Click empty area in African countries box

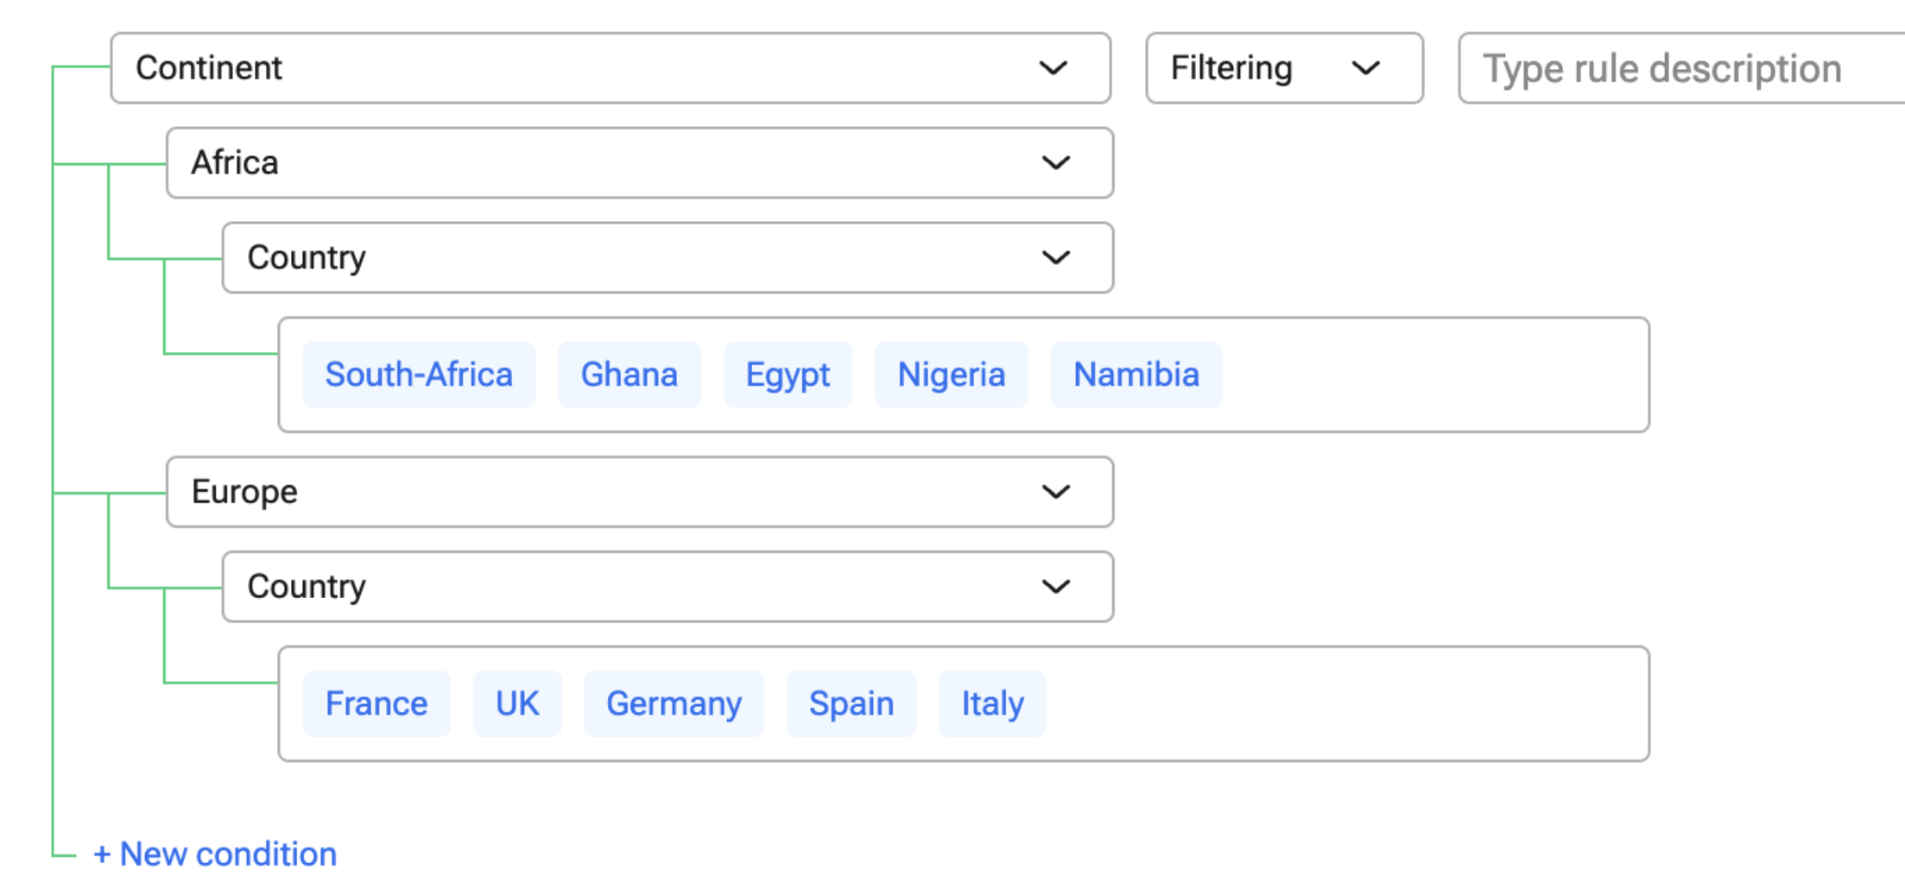1433,375
